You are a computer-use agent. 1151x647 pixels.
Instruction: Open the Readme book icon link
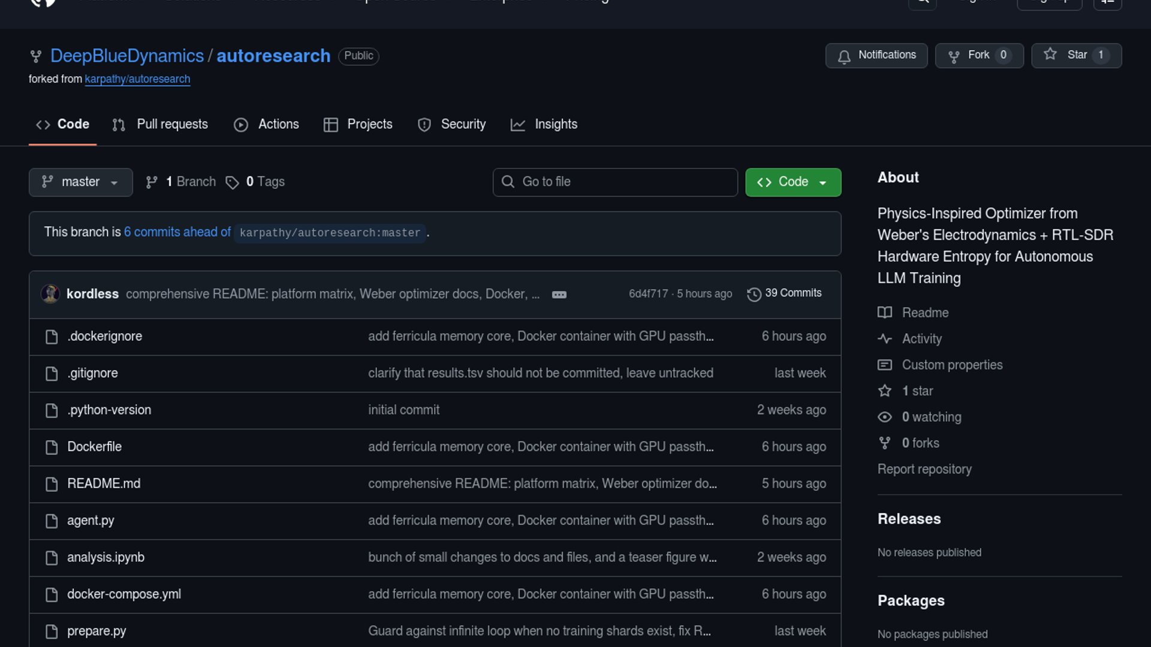click(x=885, y=313)
